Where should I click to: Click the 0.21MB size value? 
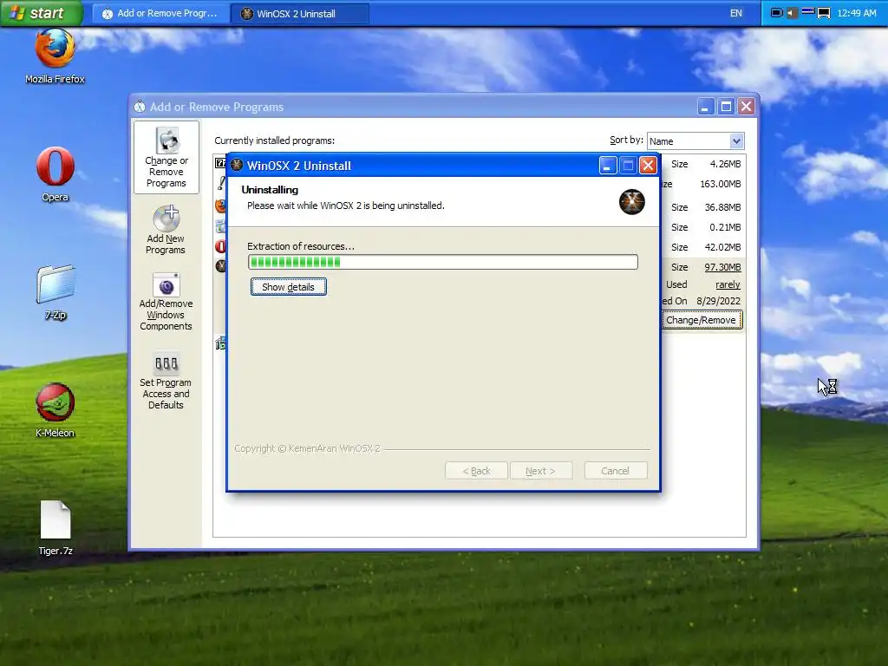click(x=725, y=227)
